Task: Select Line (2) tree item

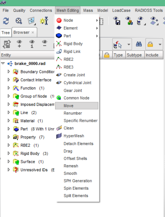Action: [x=28, y=113]
